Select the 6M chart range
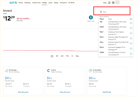Image resolution: width=138 pixels, height=97 pixels. click(x=62, y=56)
